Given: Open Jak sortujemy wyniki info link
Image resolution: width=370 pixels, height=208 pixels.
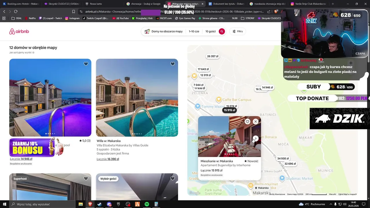Looking at the screenshot, I should [x=22, y=53].
